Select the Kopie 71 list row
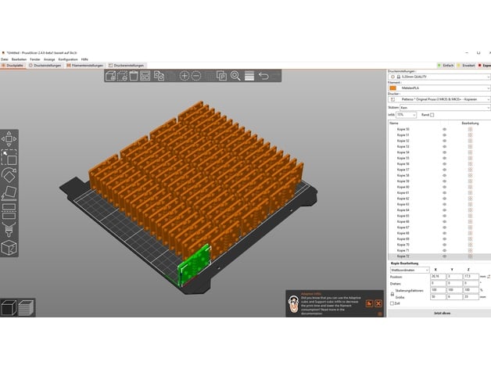This screenshot has width=491, height=369. pos(439,251)
